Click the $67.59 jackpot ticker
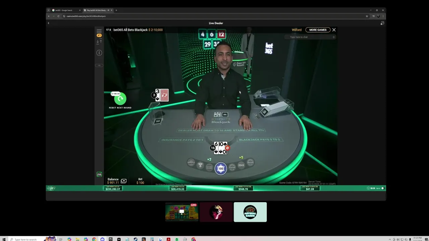 pyautogui.click(x=310, y=188)
